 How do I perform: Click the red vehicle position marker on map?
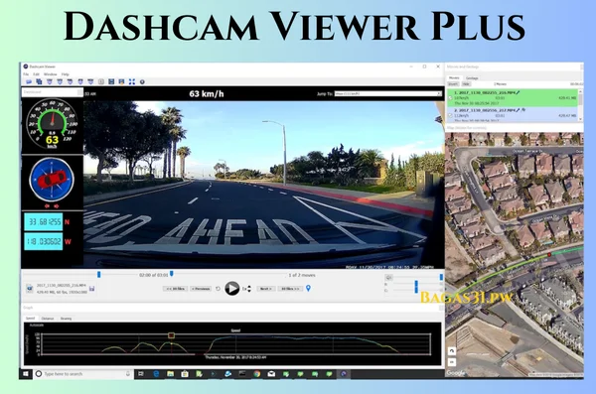coord(549,255)
